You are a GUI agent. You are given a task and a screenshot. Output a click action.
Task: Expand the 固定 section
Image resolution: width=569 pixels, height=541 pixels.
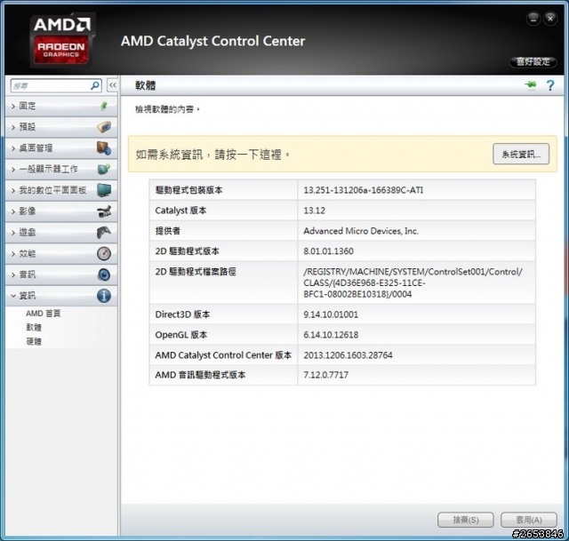point(13,107)
